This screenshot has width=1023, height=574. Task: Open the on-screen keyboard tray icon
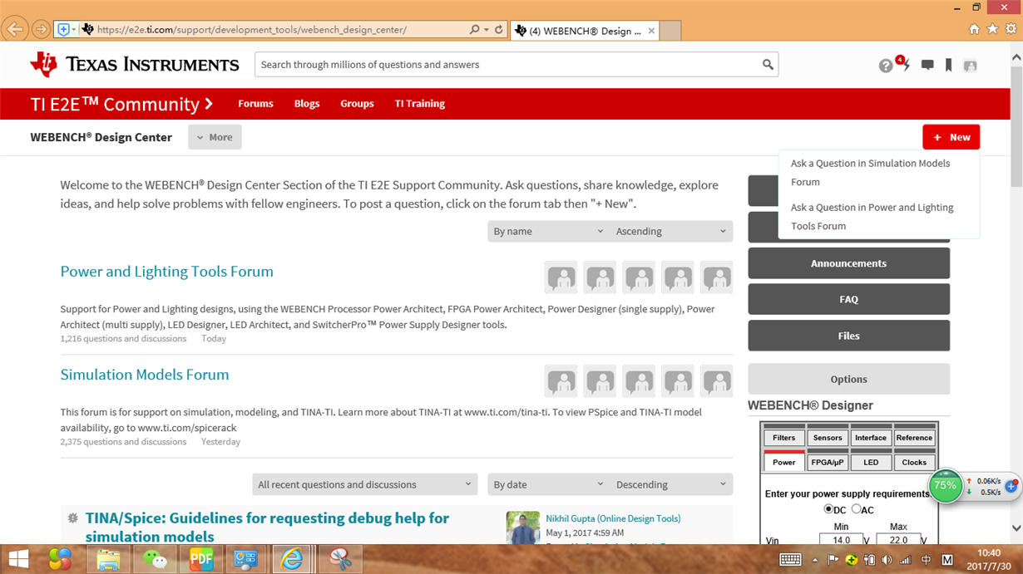point(790,560)
